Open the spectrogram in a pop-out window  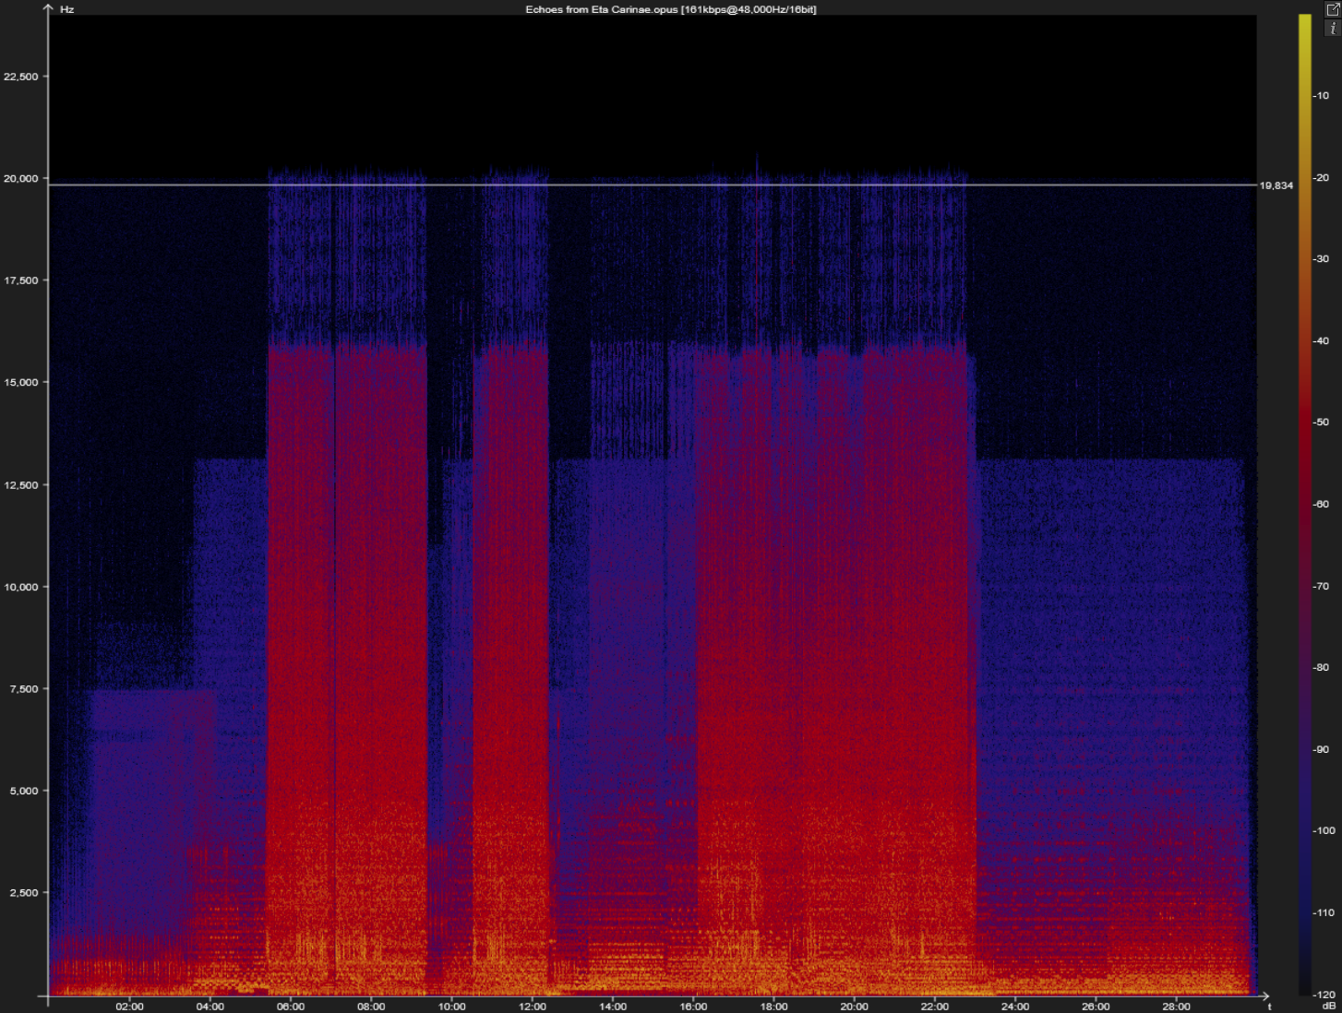click(x=1332, y=9)
